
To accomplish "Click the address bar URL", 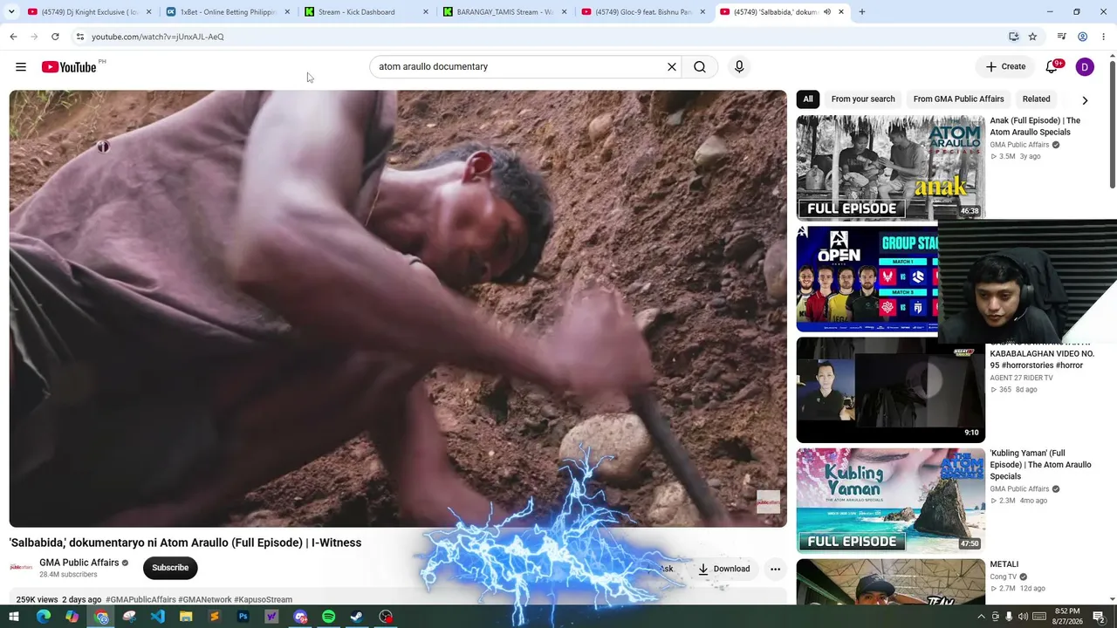I will (x=158, y=37).
